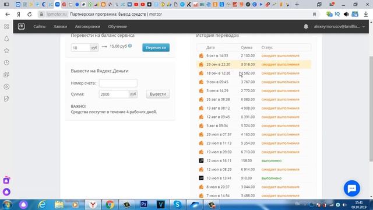Image resolution: width=373 pixels, height=210 pixels.
Task: Open sidebar page search icon
Action: point(6,99)
